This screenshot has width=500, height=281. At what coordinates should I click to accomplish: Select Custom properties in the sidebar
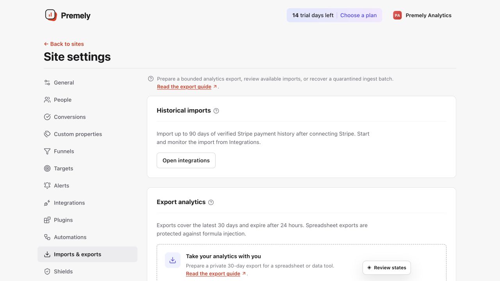pos(87,134)
